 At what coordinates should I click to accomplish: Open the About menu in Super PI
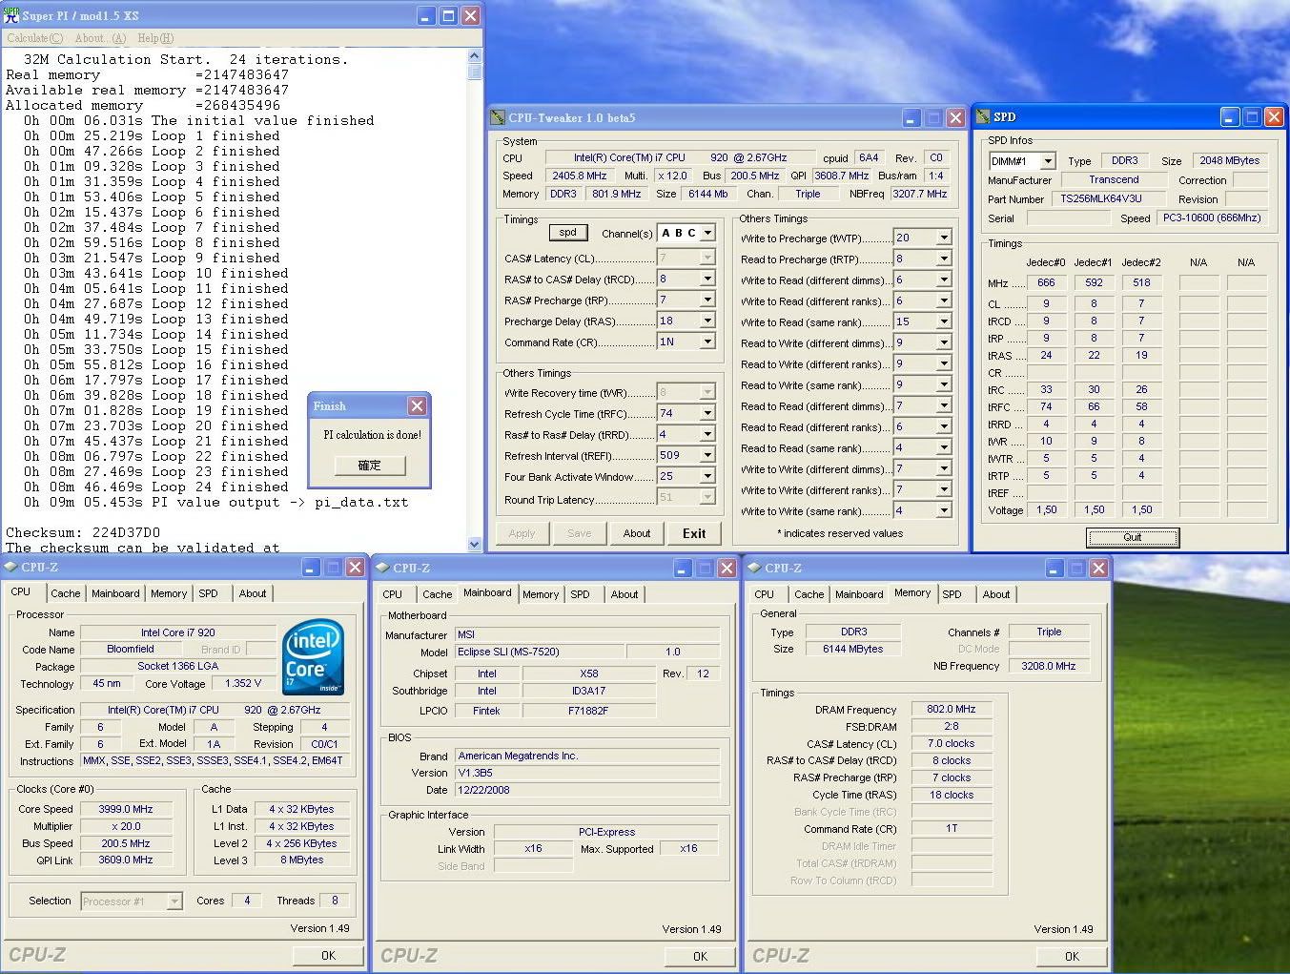point(99,38)
